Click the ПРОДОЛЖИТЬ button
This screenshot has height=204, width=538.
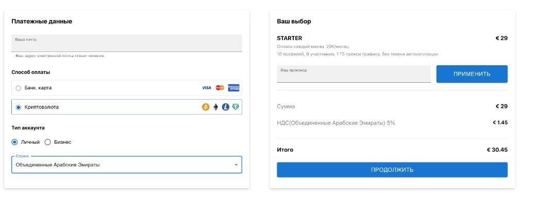(392, 170)
